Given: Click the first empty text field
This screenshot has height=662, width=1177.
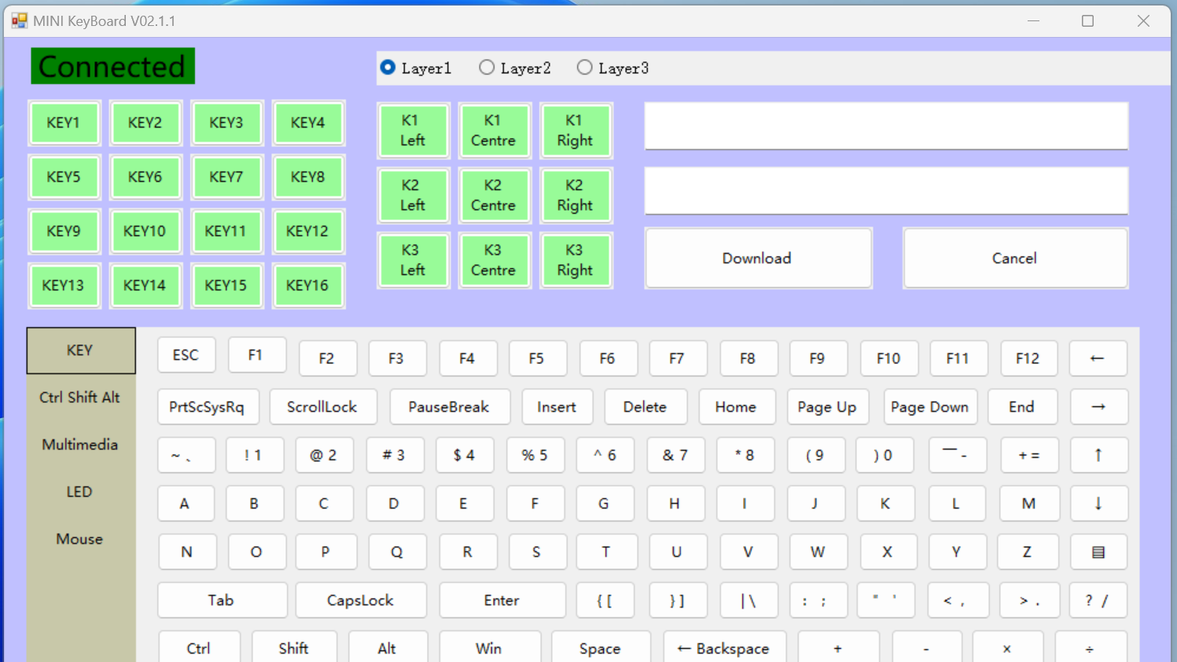Looking at the screenshot, I should tap(885, 126).
